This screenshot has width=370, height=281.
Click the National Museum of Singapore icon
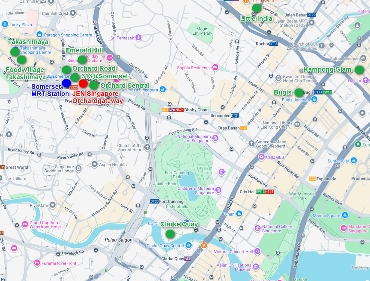215,138
